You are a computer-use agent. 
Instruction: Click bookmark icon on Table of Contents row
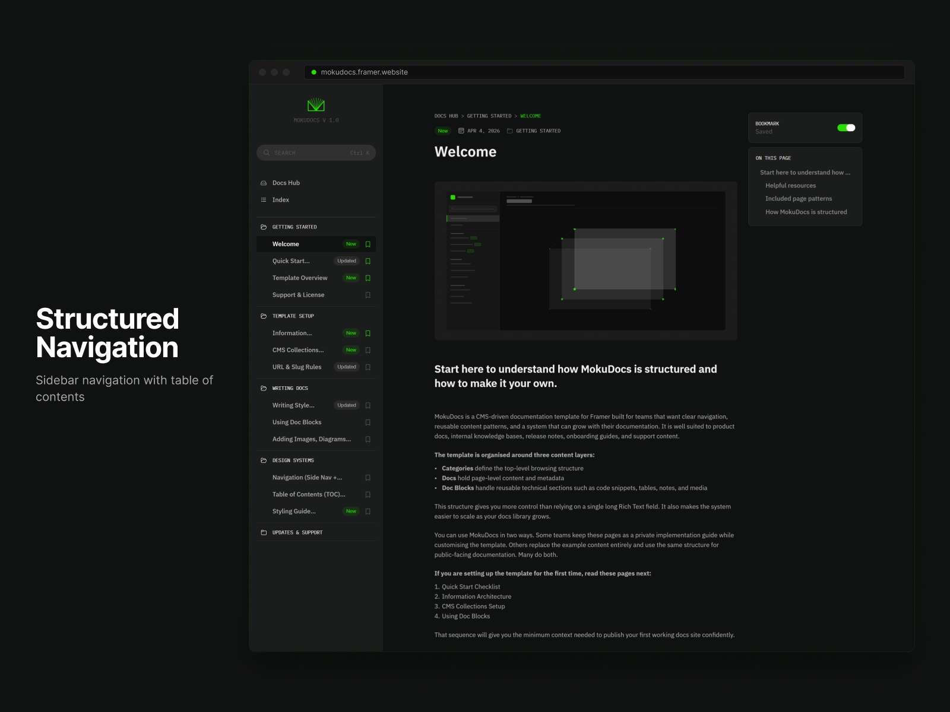pos(368,494)
